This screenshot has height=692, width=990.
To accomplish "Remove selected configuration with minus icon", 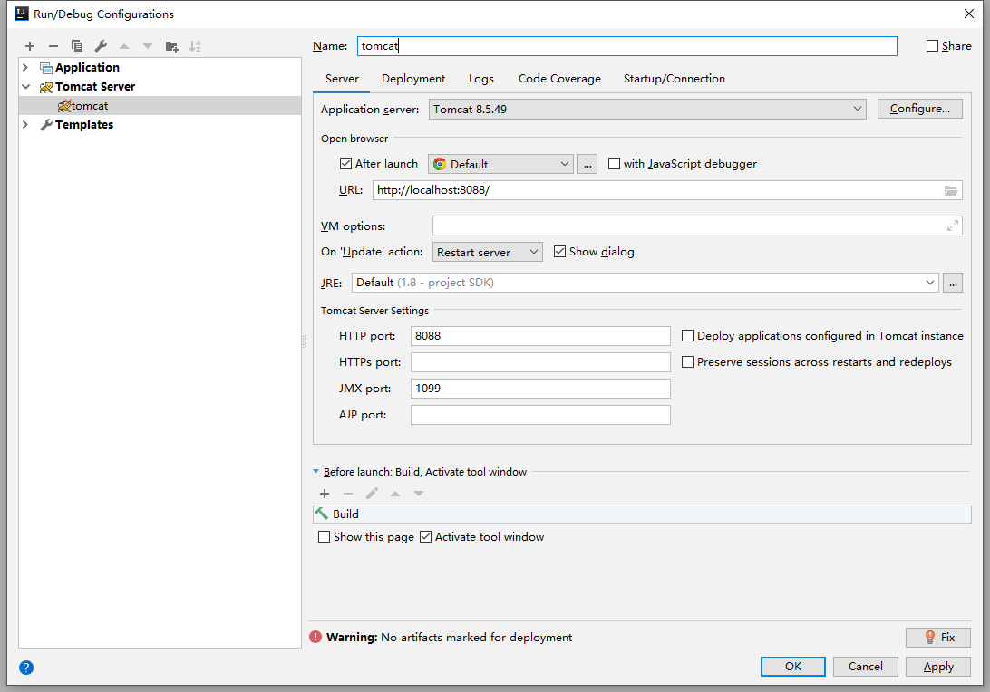I will tap(53, 46).
